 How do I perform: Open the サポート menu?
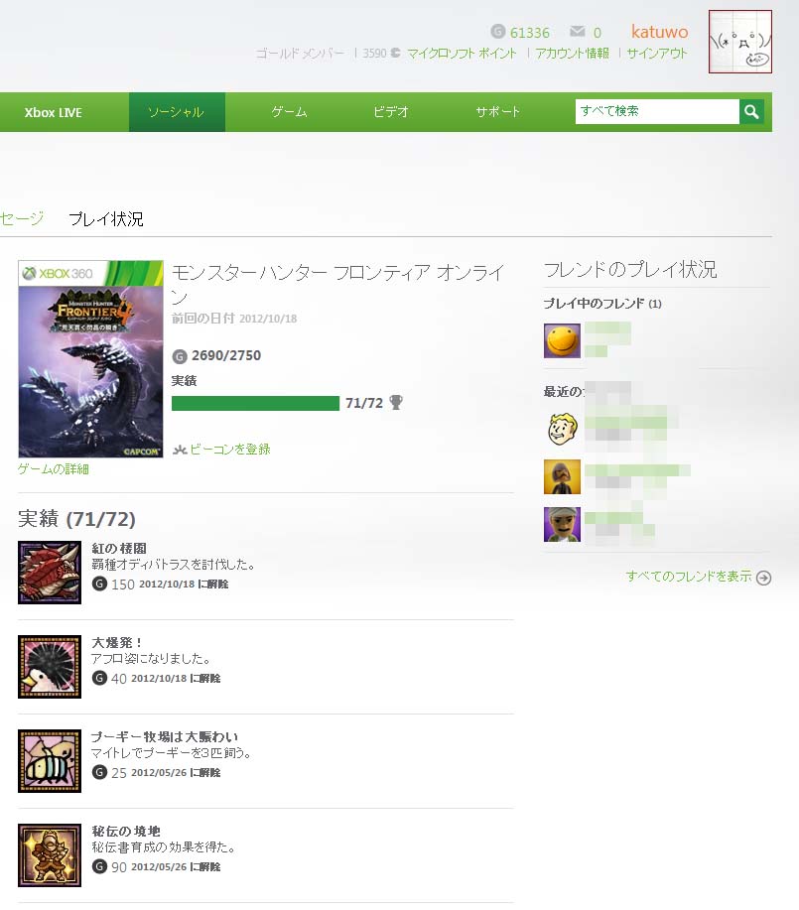(497, 112)
